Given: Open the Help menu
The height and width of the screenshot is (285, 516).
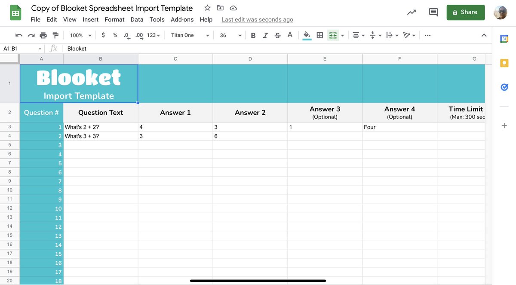Looking at the screenshot, I should tap(206, 19).
